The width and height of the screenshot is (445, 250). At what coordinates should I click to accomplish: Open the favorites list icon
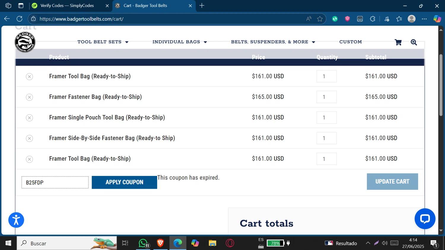click(x=399, y=19)
